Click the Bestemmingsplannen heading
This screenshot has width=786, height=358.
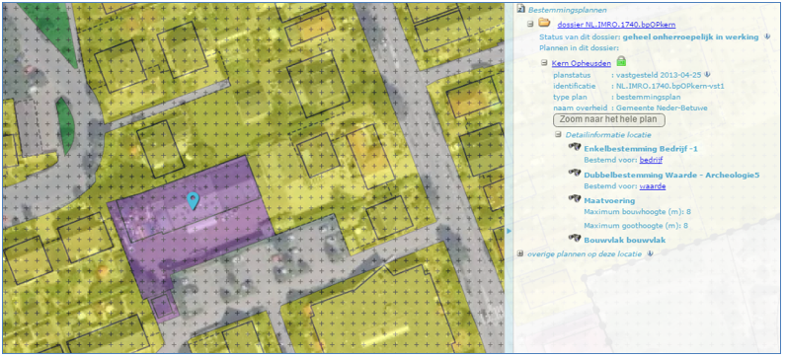click(568, 10)
